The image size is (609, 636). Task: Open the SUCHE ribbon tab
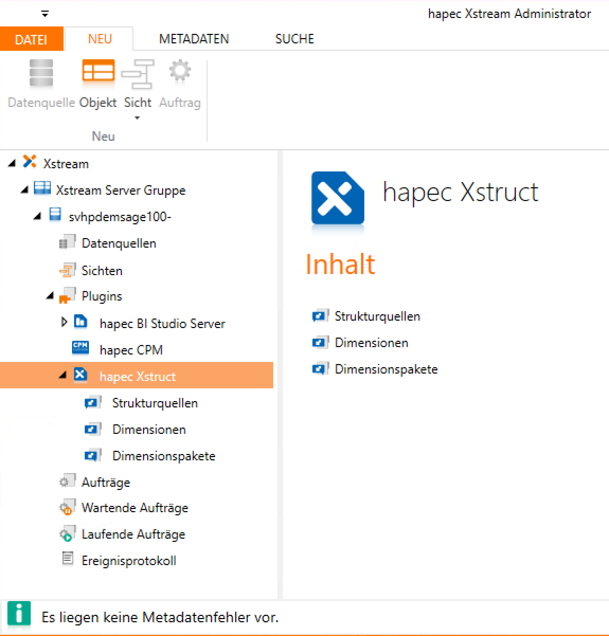coord(294,39)
